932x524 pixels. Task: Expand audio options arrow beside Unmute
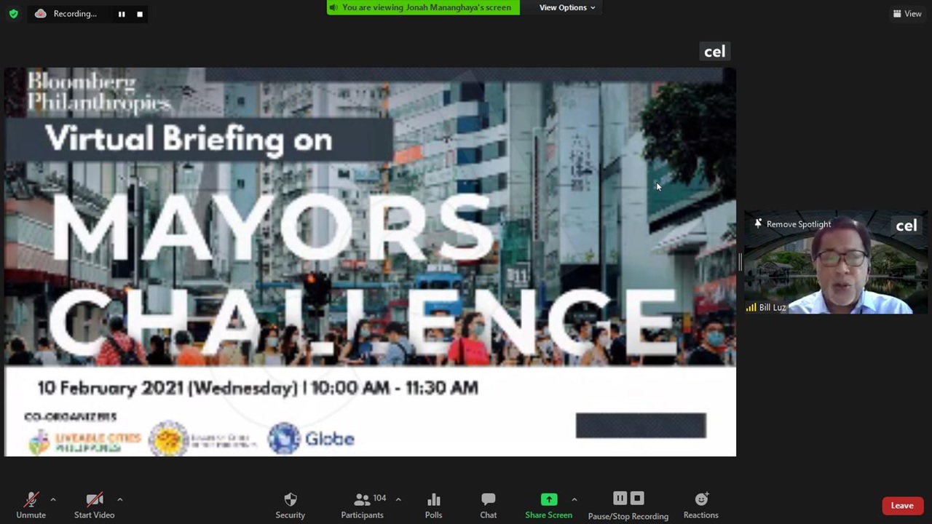52,499
